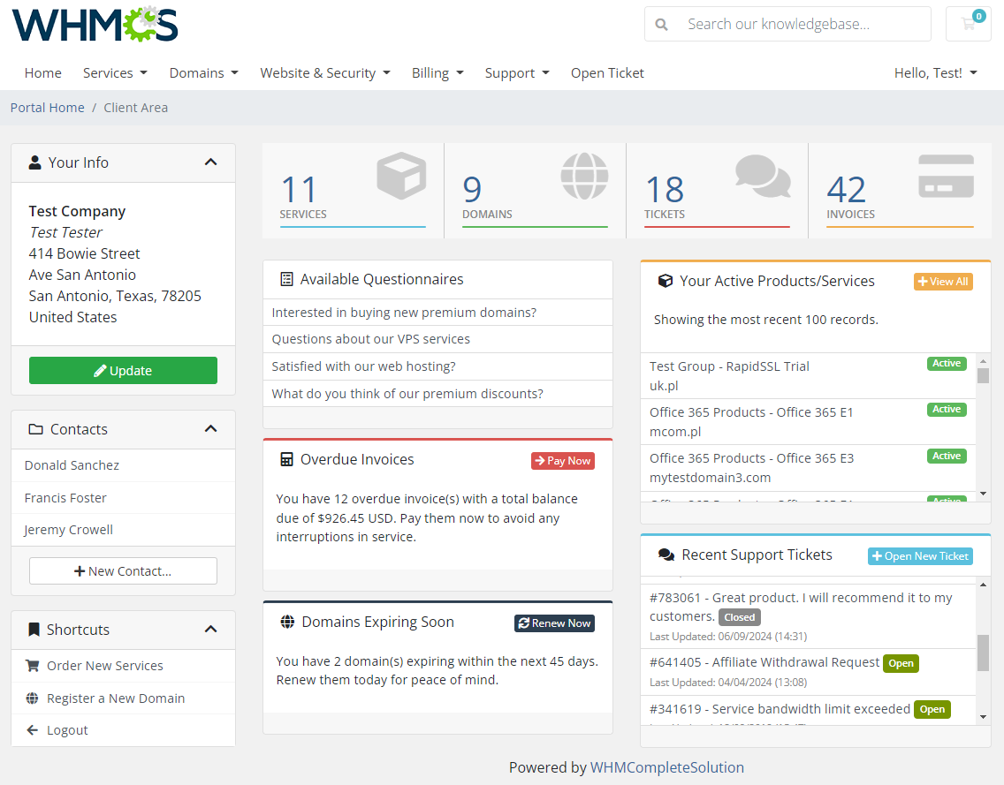Open the shopping cart in the header
This screenshot has width=1004, height=785.
[968, 24]
